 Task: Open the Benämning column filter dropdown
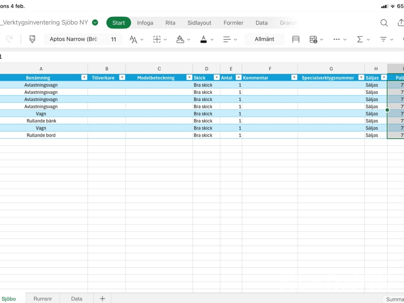click(84, 78)
